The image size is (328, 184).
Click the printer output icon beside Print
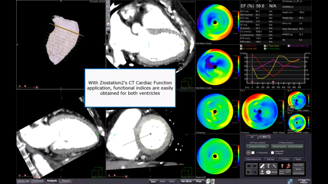click(x=208, y=181)
